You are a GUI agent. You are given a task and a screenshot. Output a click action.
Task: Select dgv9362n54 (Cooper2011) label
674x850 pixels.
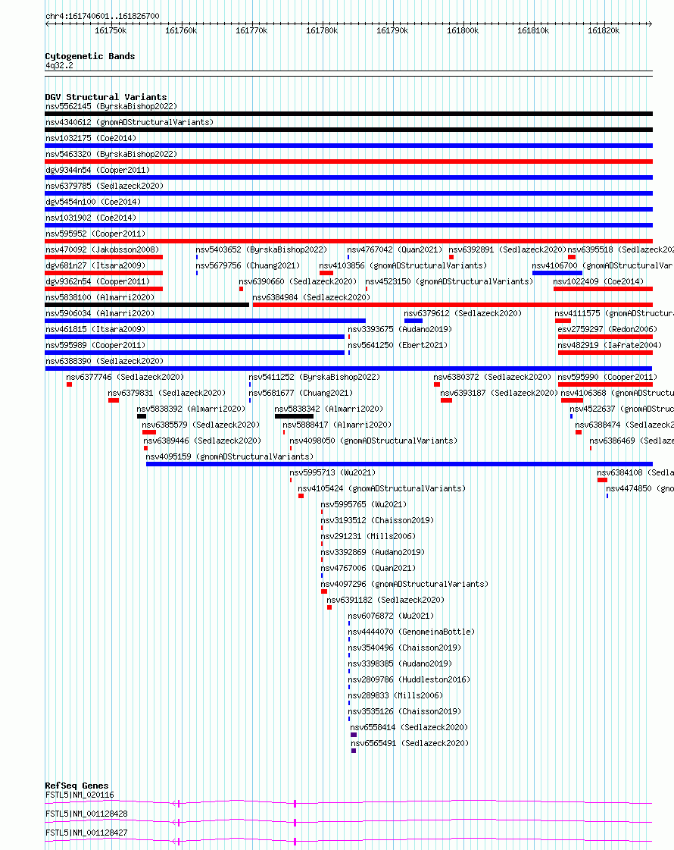(98, 281)
